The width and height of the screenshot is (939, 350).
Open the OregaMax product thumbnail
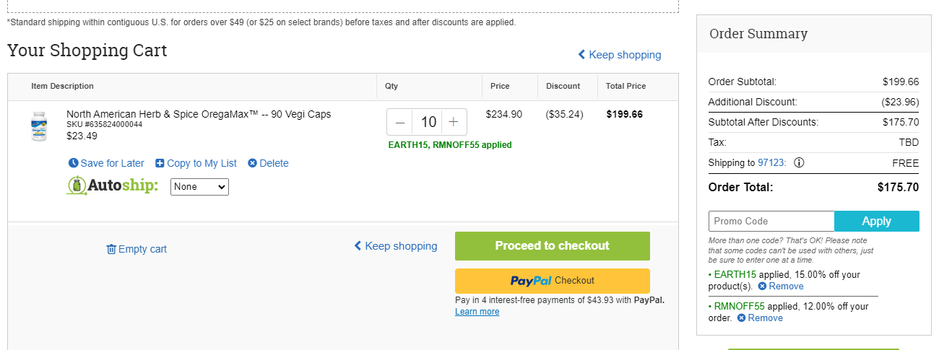pyautogui.click(x=39, y=126)
